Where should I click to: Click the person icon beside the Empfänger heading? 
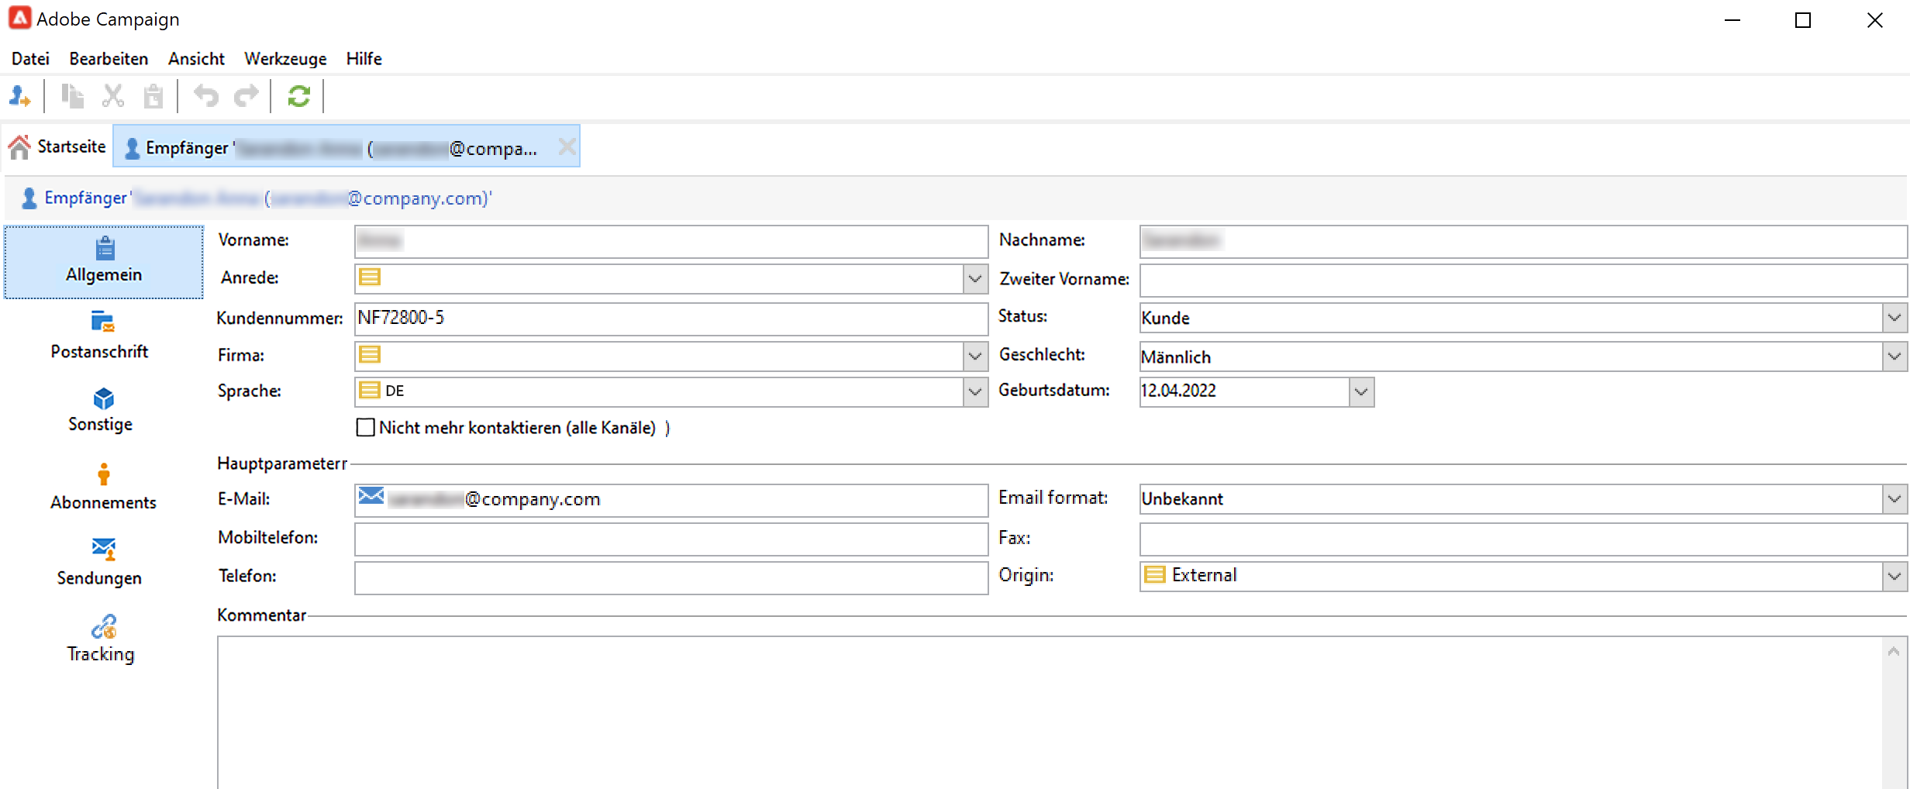pyautogui.click(x=29, y=198)
